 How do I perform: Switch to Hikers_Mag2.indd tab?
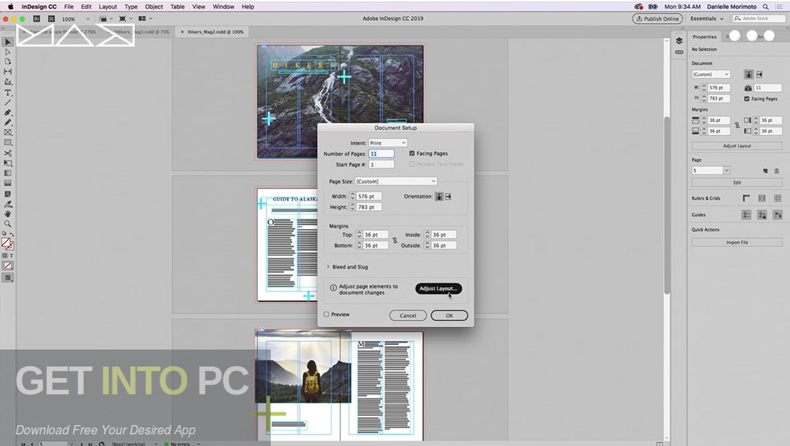(215, 32)
